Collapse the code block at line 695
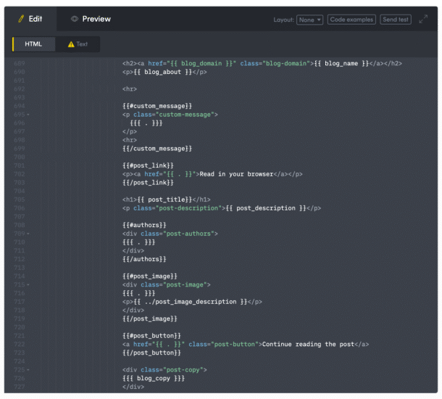442x399 pixels. [x=28, y=115]
